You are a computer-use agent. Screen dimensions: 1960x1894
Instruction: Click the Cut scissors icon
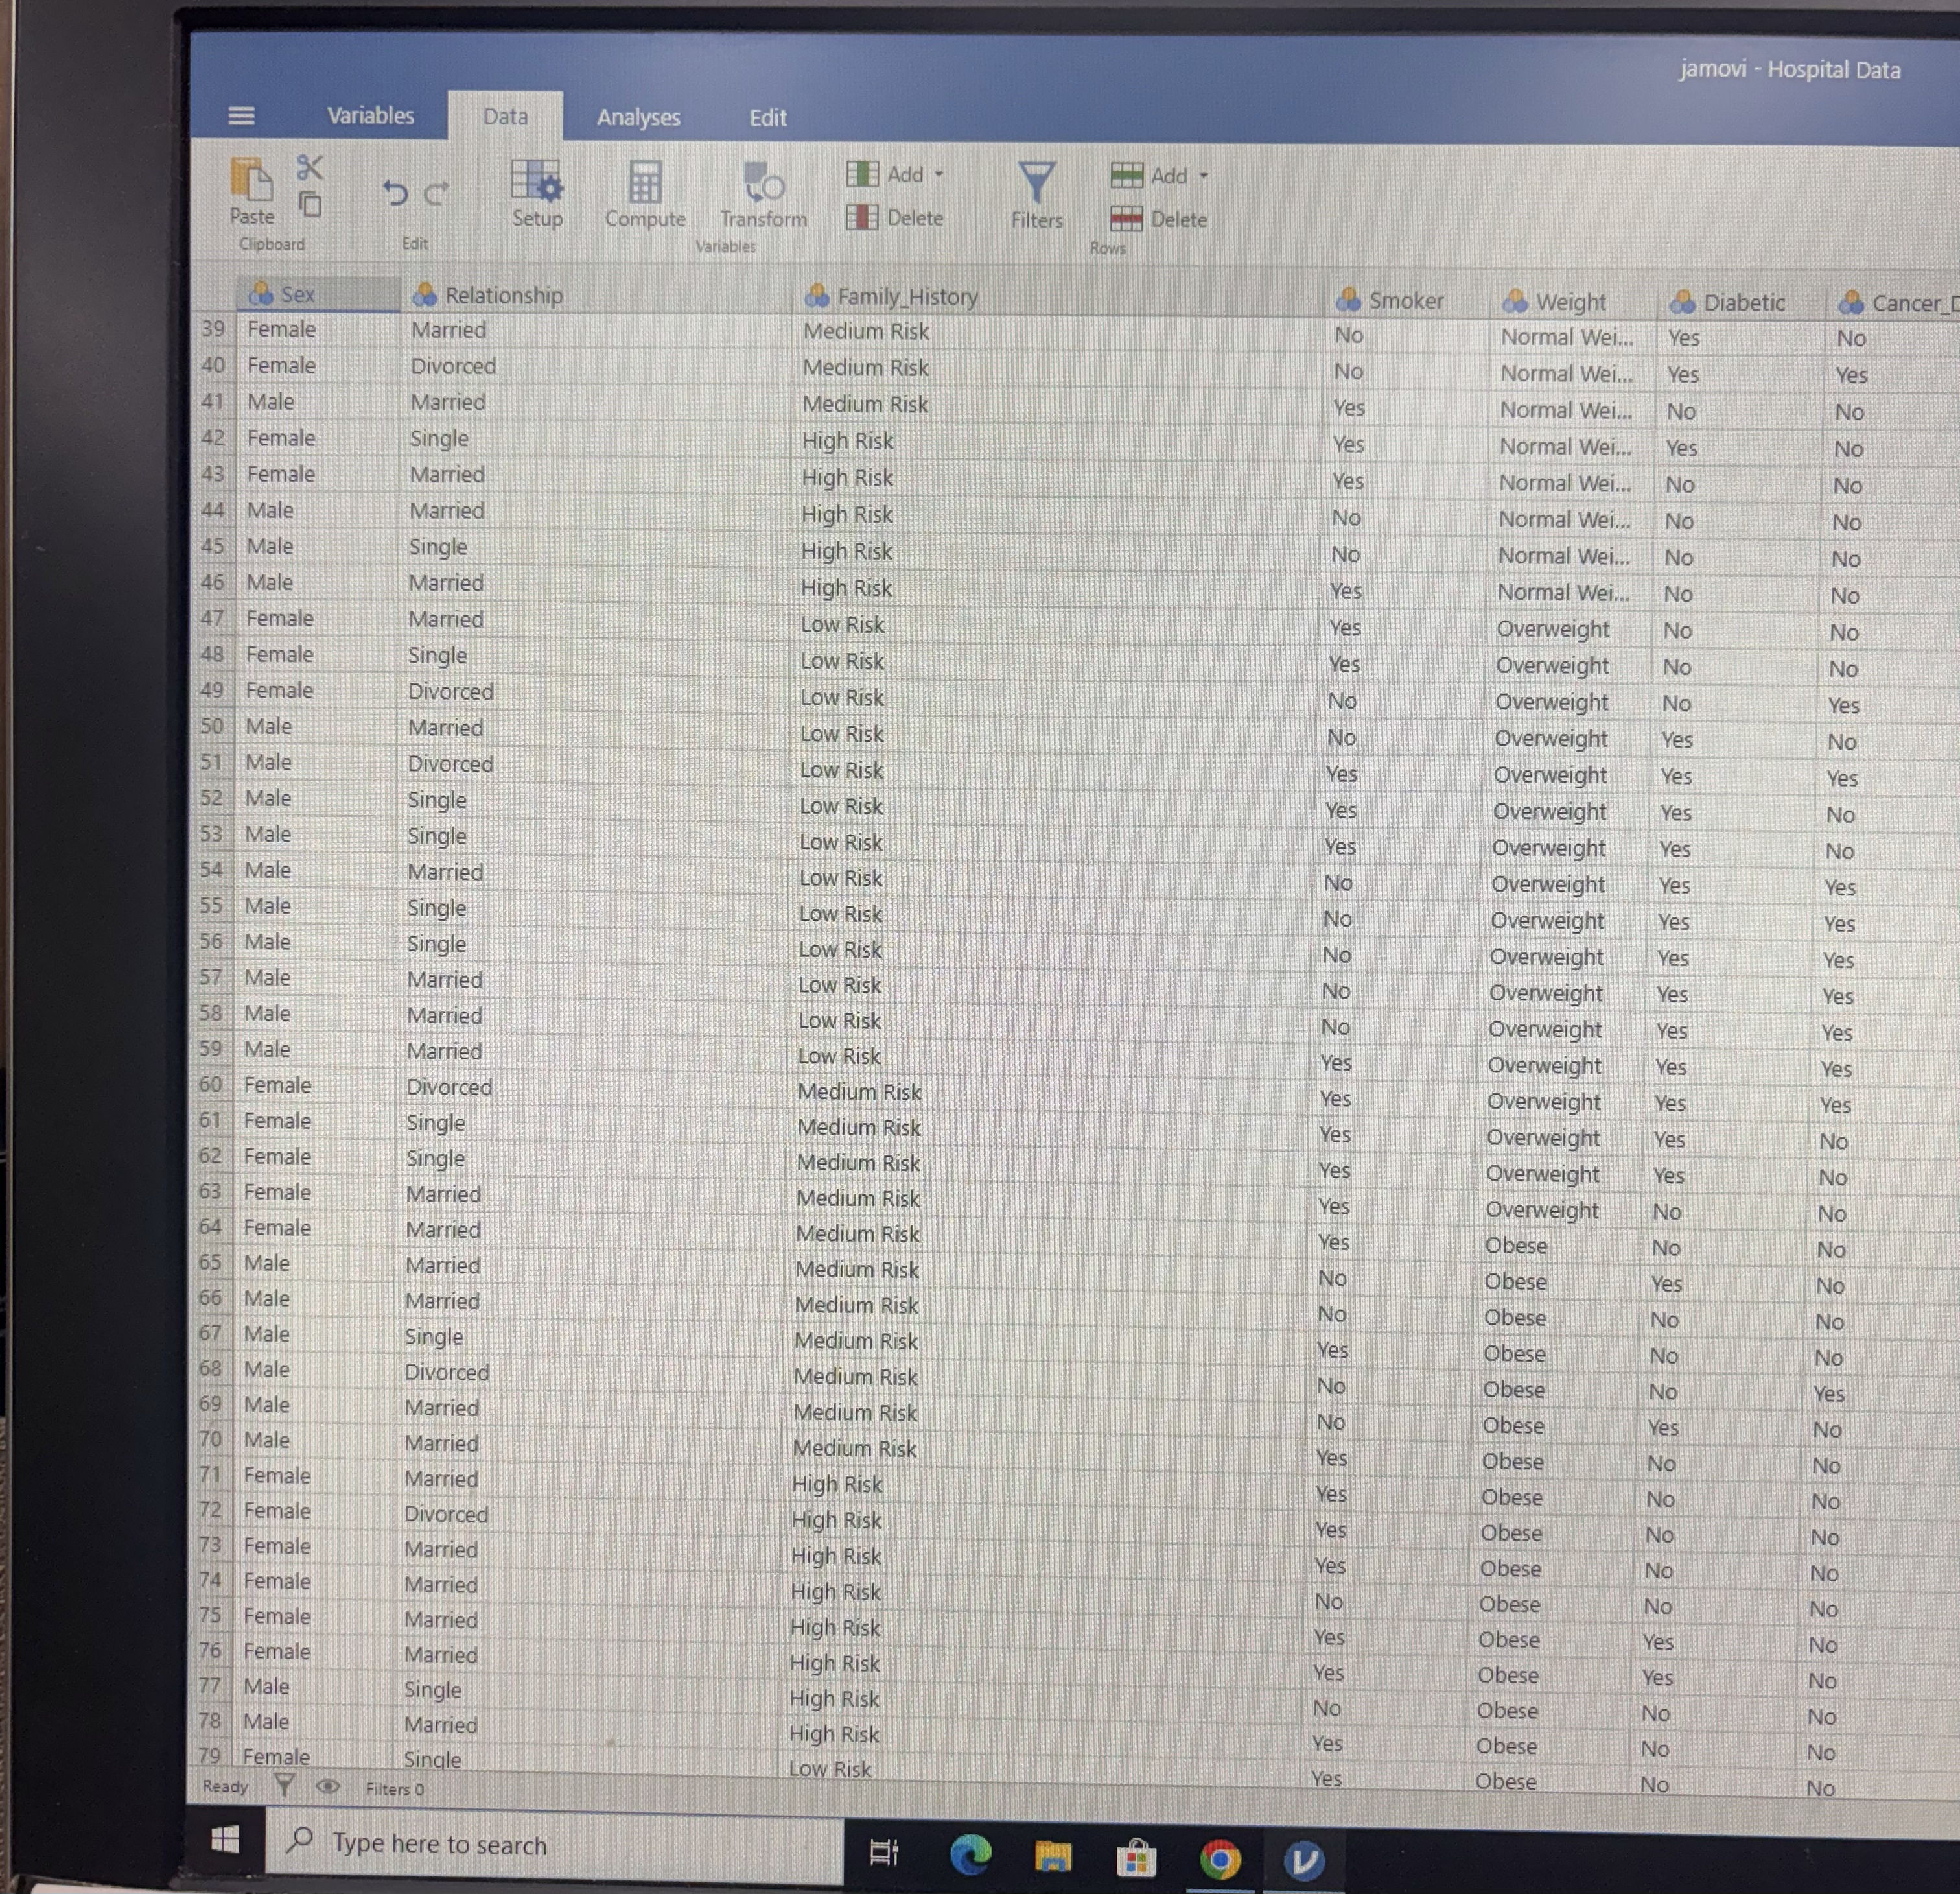tap(310, 167)
